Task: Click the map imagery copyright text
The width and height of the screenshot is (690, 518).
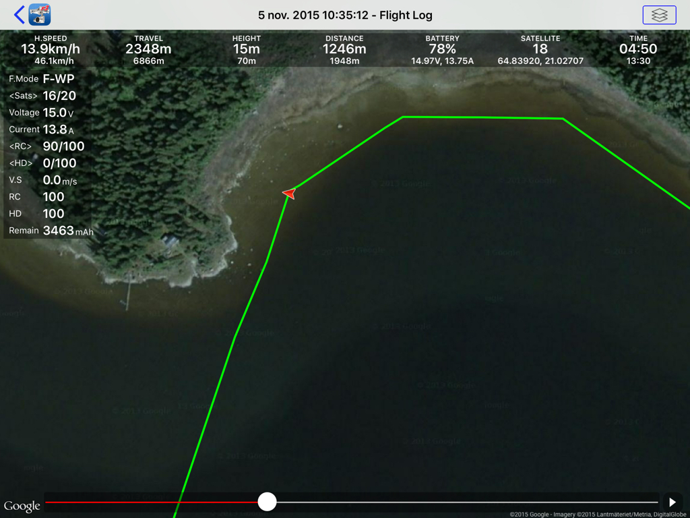Action: 598,515
